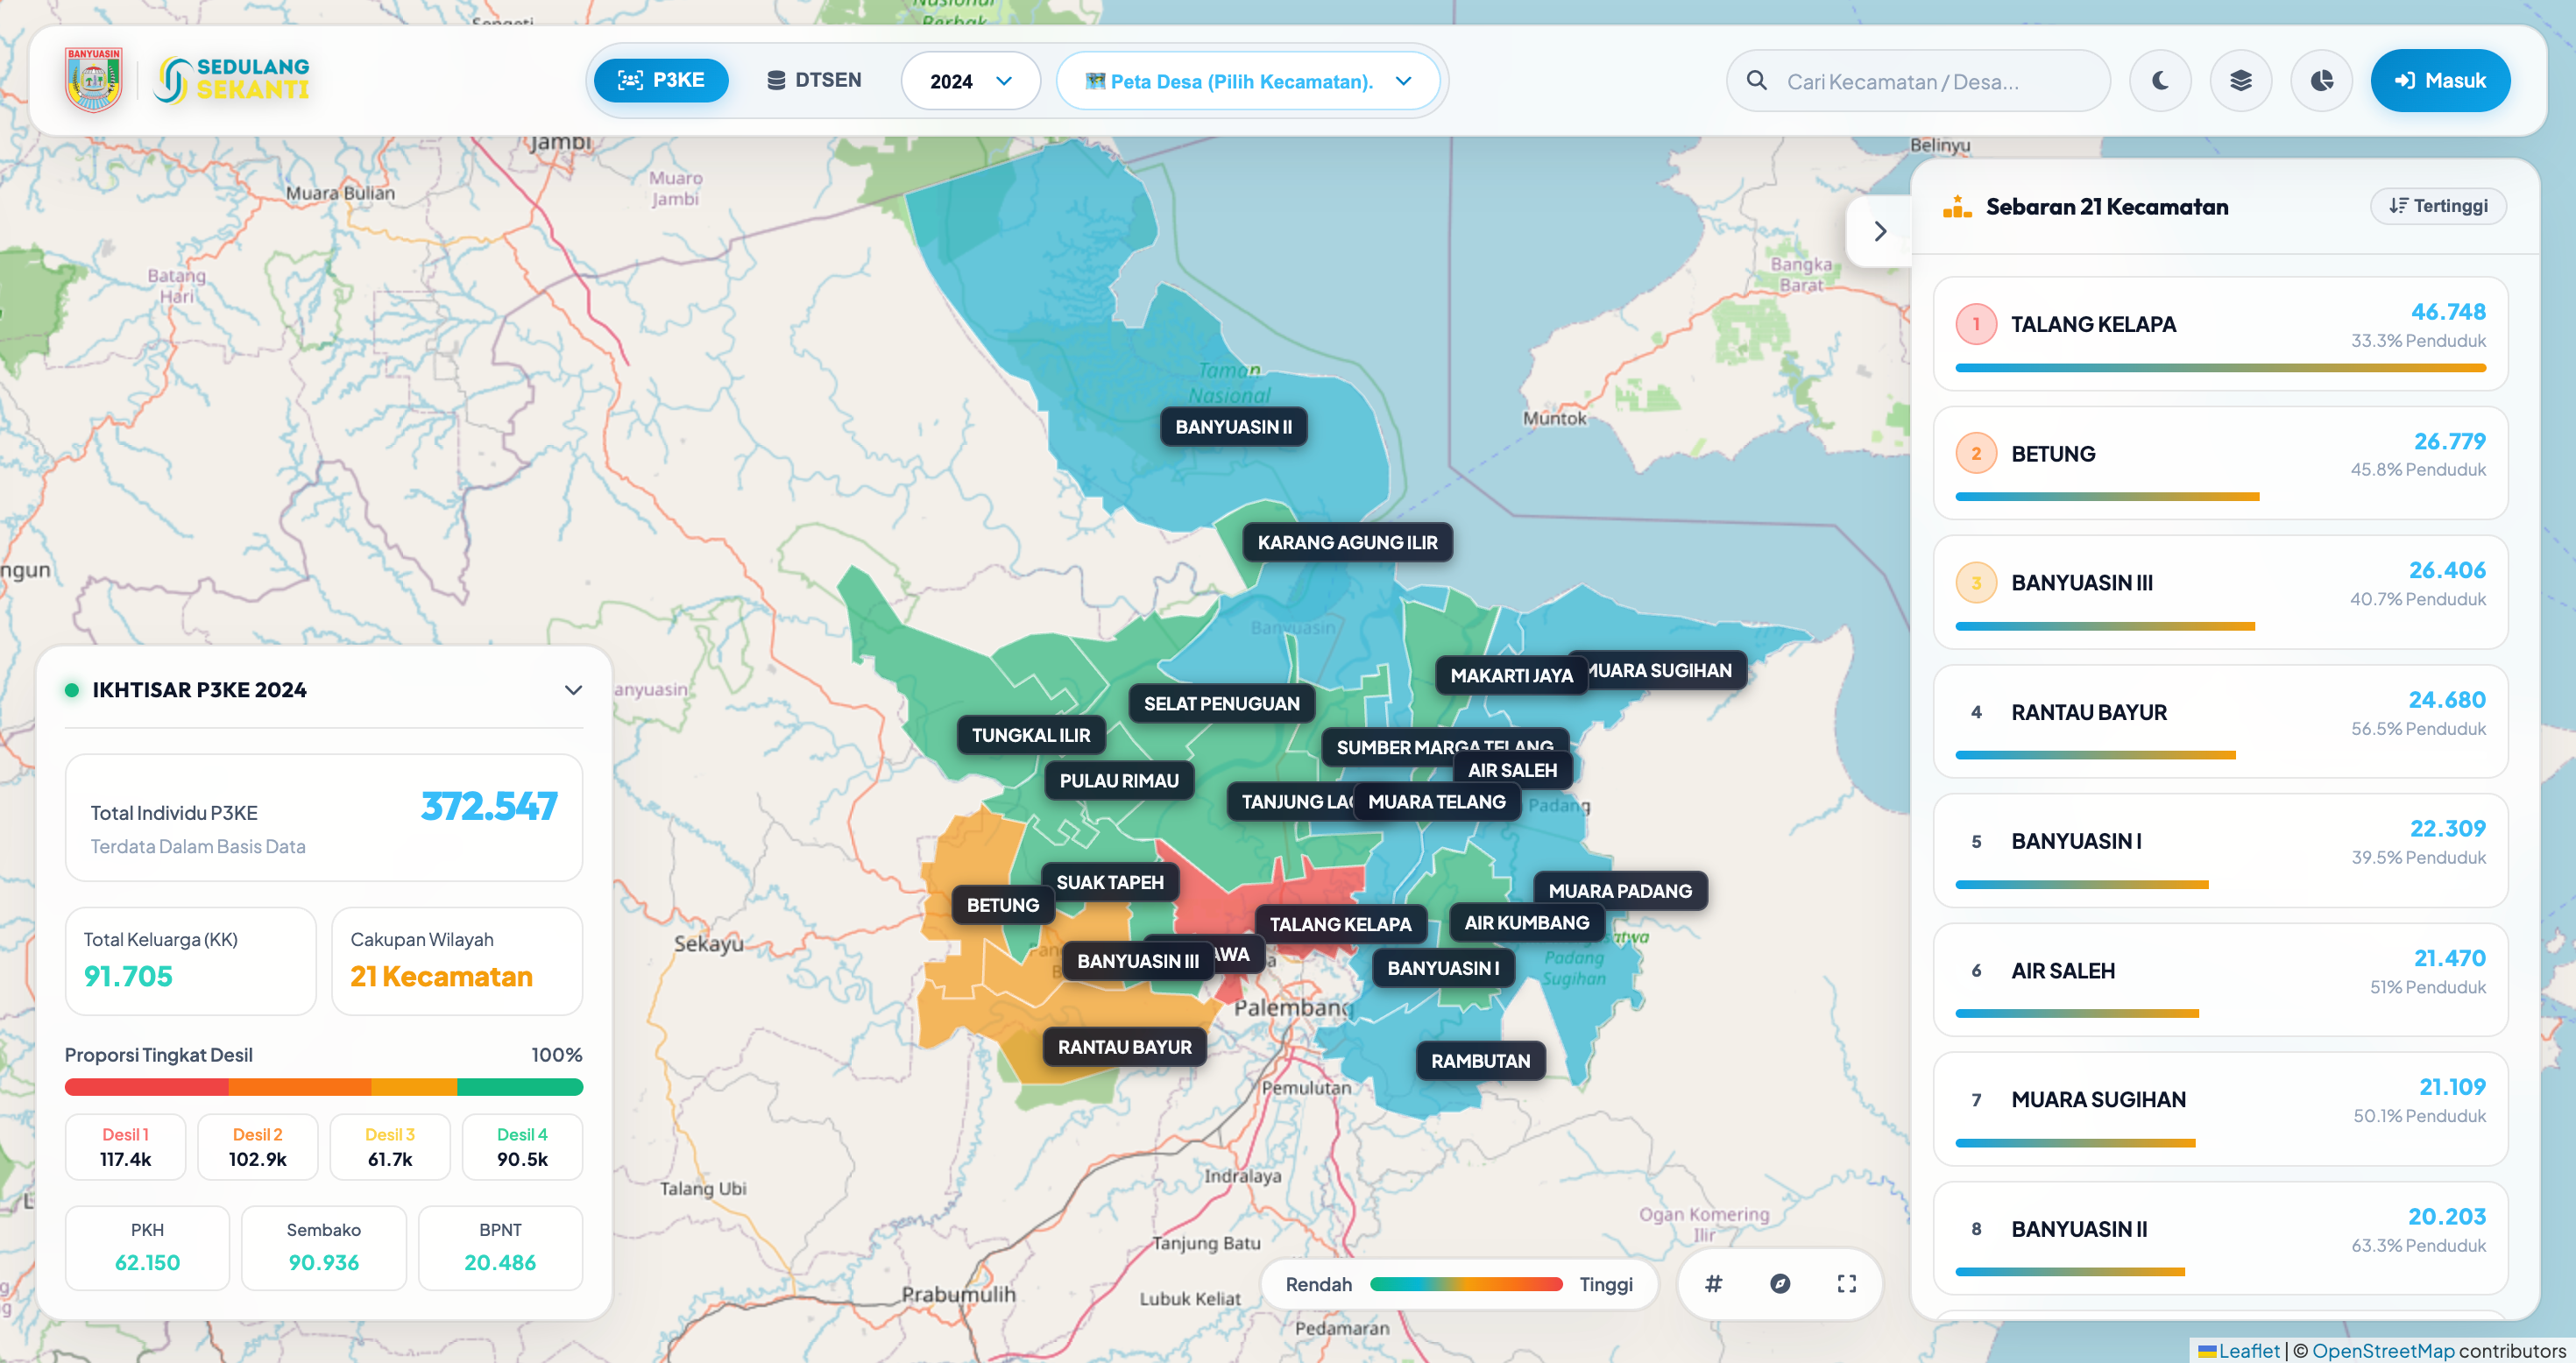Toggle fullscreen map icon

(1846, 1284)
